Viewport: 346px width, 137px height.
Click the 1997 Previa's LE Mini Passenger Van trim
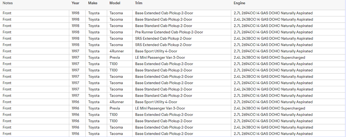(x=160, y=57)
